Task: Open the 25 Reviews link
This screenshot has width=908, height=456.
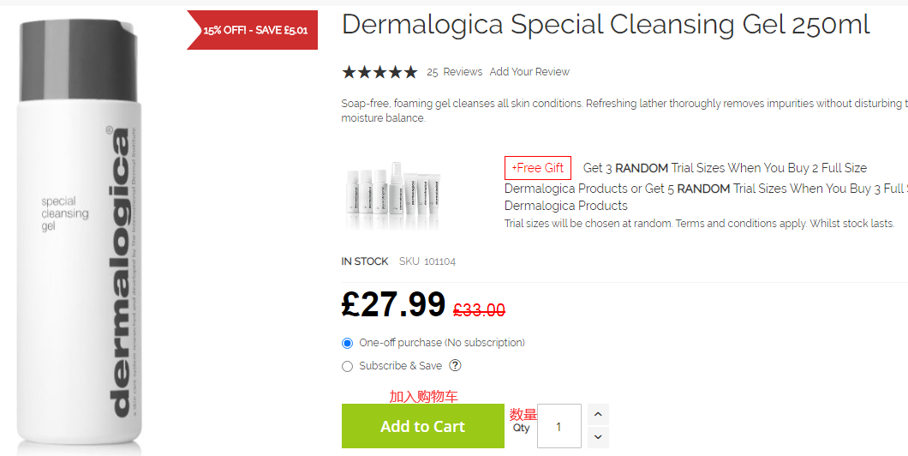Action: [454, 72]
